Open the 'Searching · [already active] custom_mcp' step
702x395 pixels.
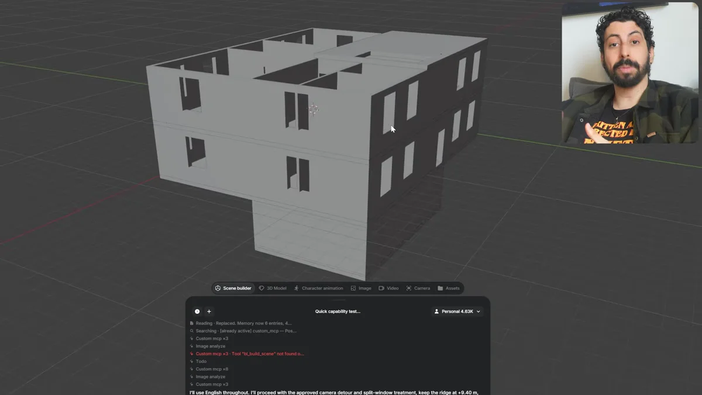pyautogui.click(x=243, y=331)
